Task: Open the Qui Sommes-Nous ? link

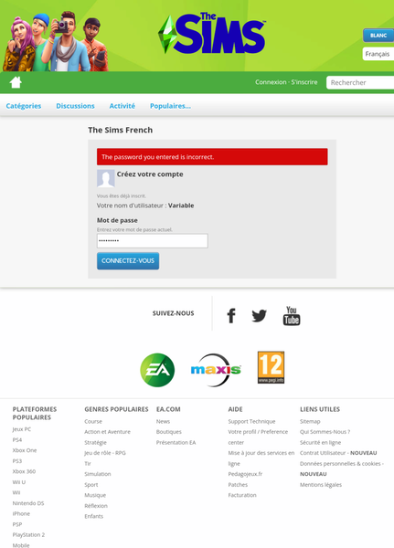Action: (x=325, y=432)
